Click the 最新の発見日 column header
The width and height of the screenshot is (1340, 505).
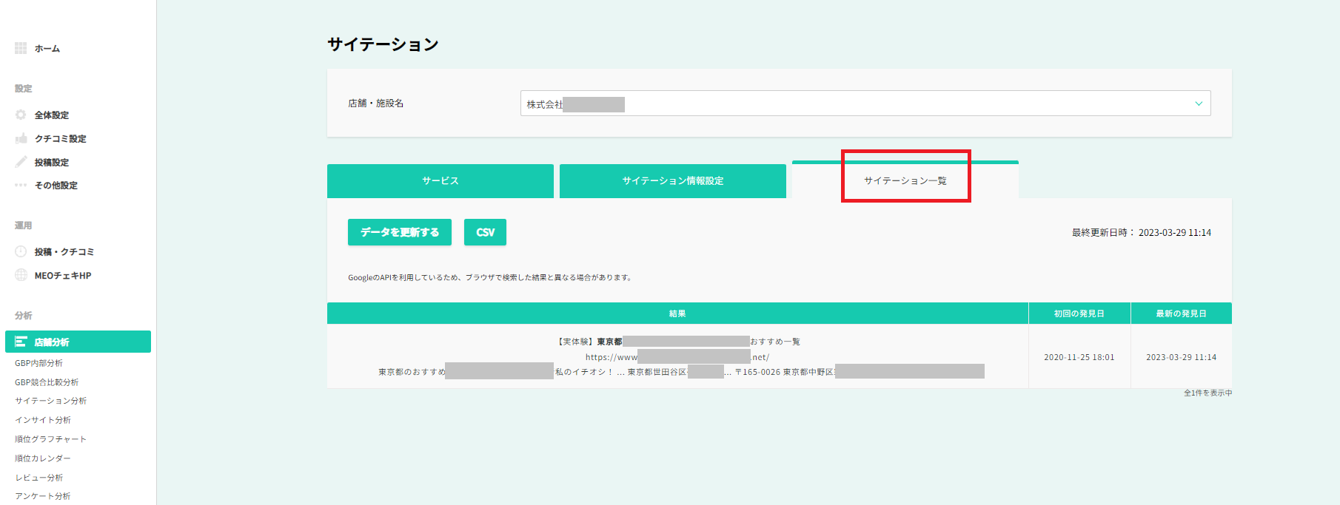[x=1181, y=313]
